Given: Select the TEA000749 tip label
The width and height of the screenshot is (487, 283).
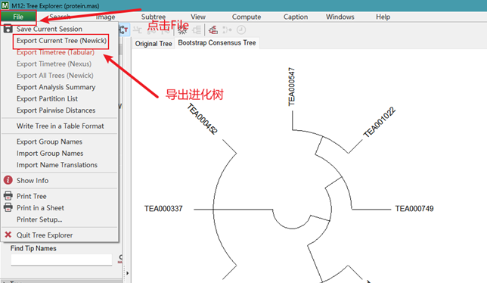Looking at the screenshot, I should [414, 208].
